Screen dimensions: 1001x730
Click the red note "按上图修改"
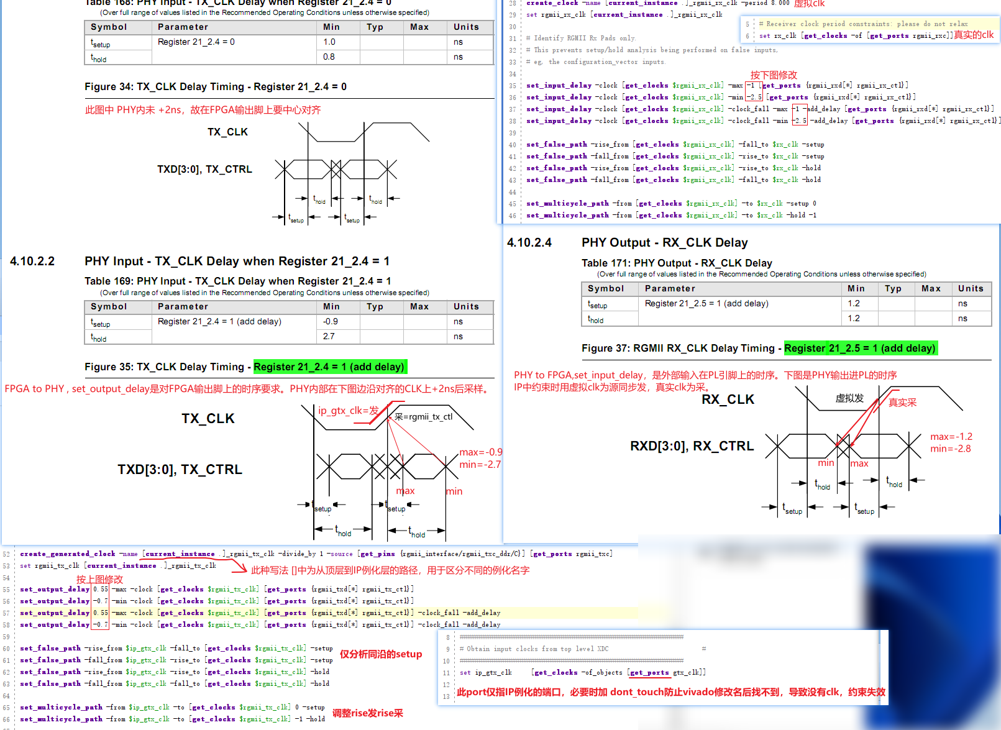point(99,579)
